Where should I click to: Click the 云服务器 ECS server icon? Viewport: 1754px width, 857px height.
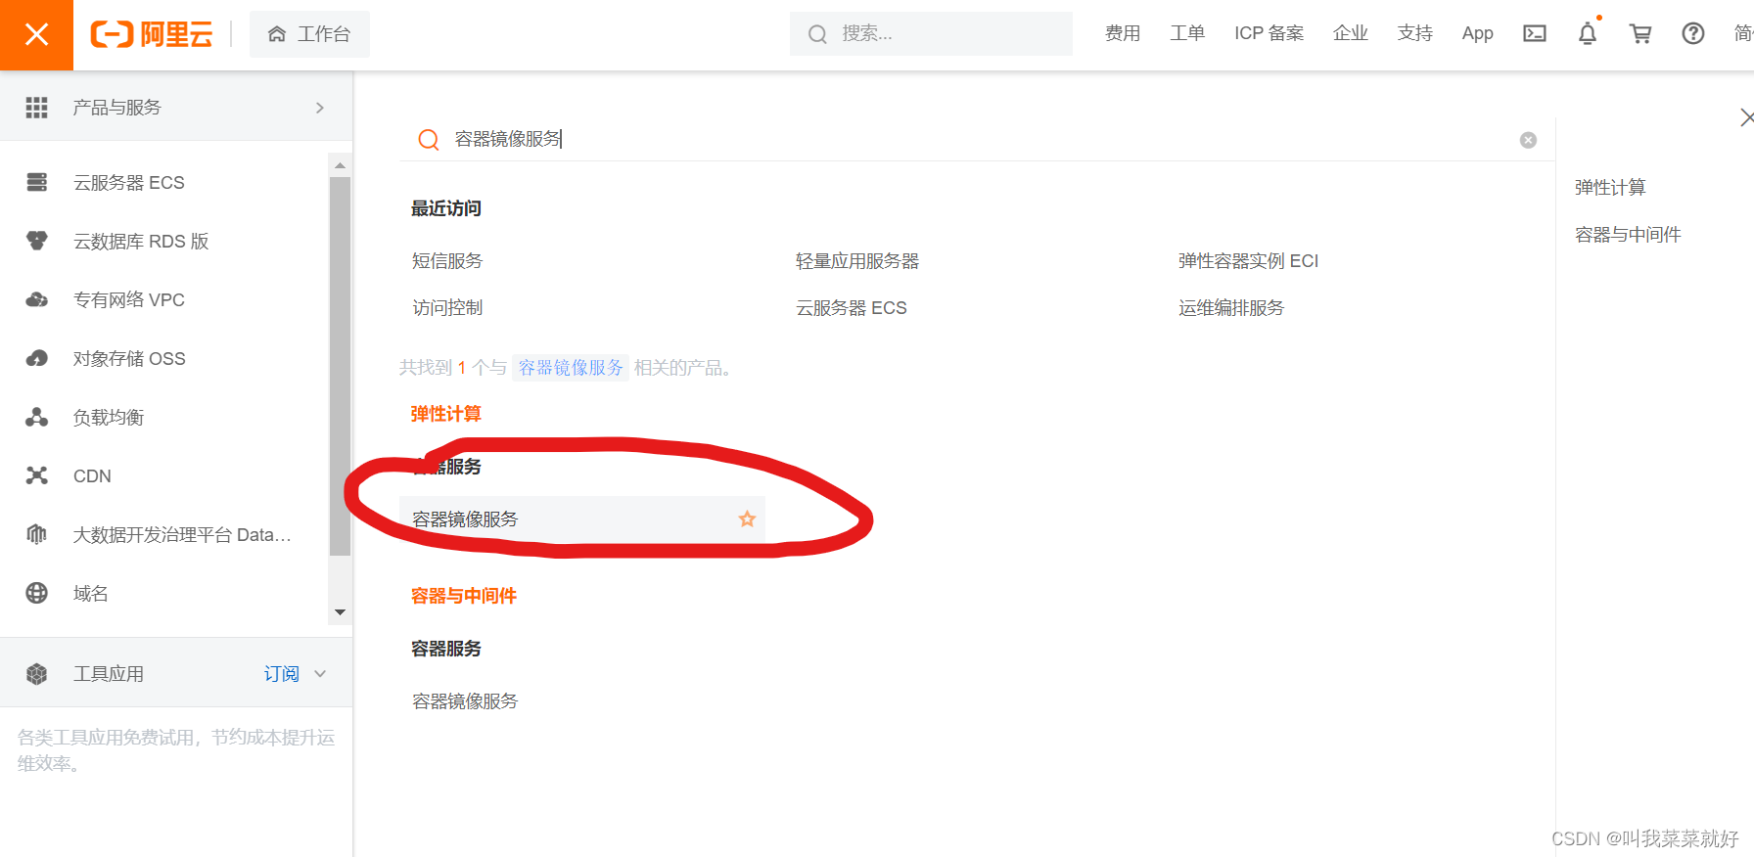coord(36,183)
